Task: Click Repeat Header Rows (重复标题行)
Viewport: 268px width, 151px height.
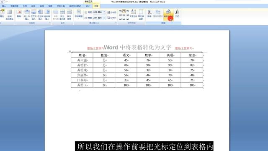Action: [x=158, y=13]
